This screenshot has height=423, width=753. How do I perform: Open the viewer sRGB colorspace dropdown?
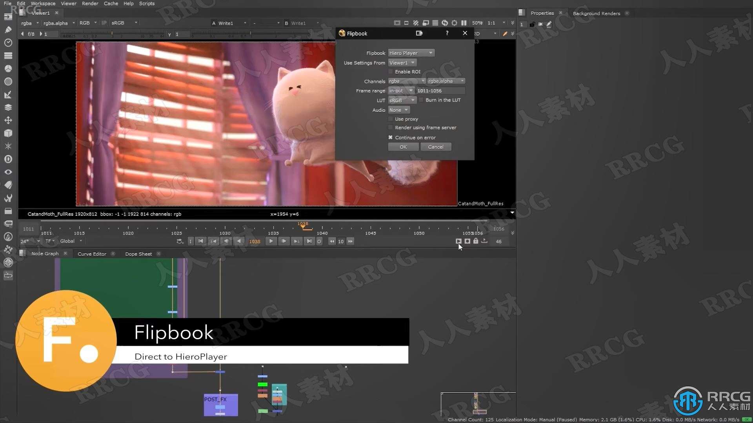[x=124, y=23]
